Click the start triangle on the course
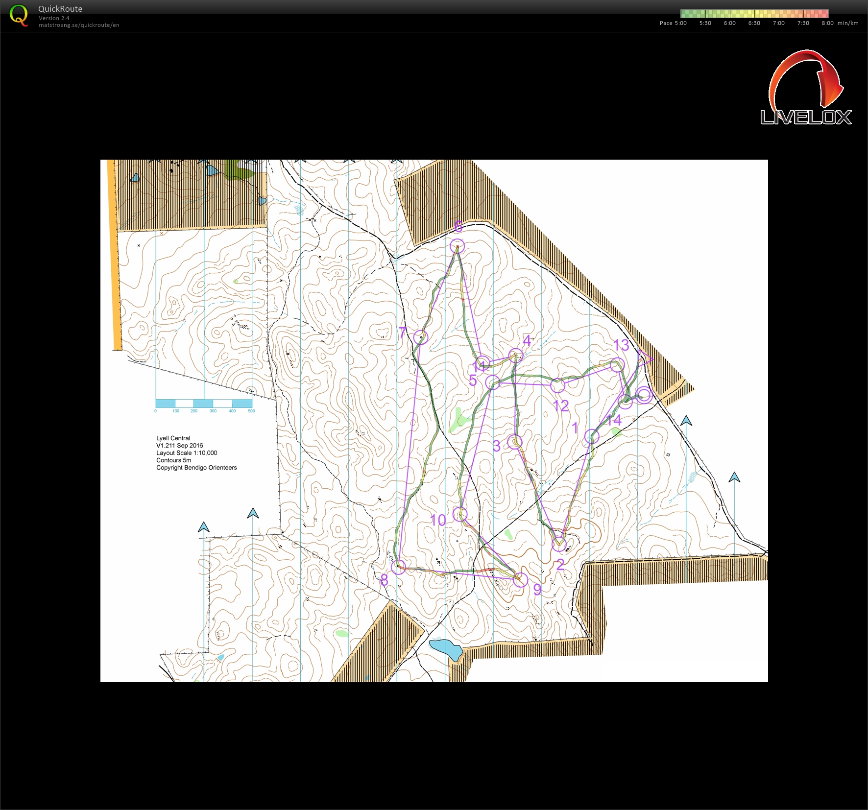868x810 pixels. (x=645, y=357)
